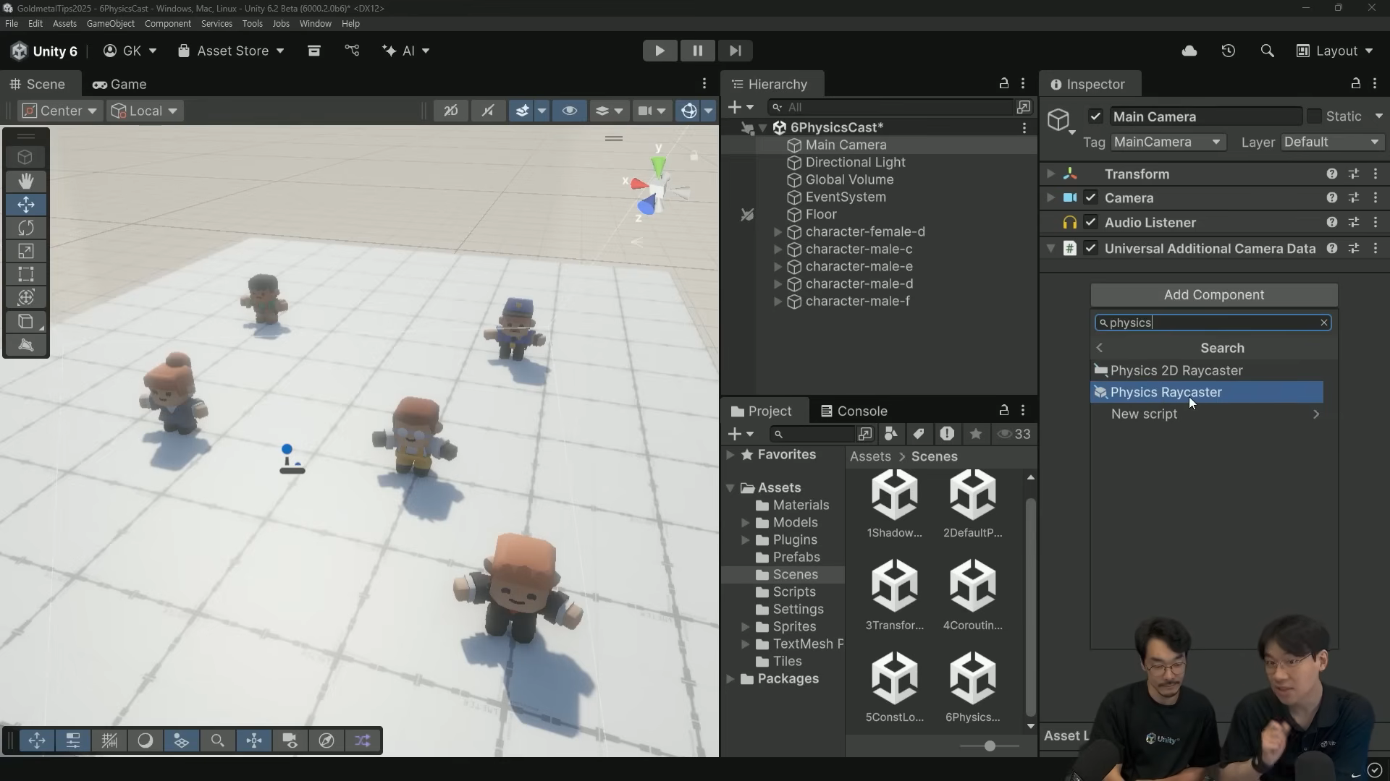
Task: Switch to the Console tab
Action: pos(854,411)
